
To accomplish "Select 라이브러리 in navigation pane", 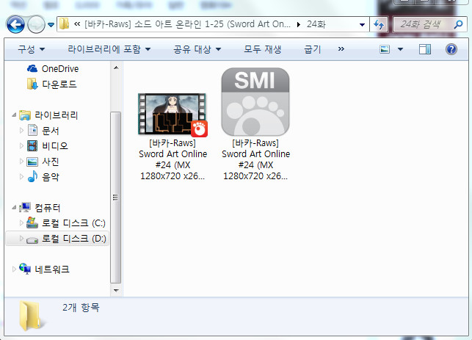I will coord(57,115).
